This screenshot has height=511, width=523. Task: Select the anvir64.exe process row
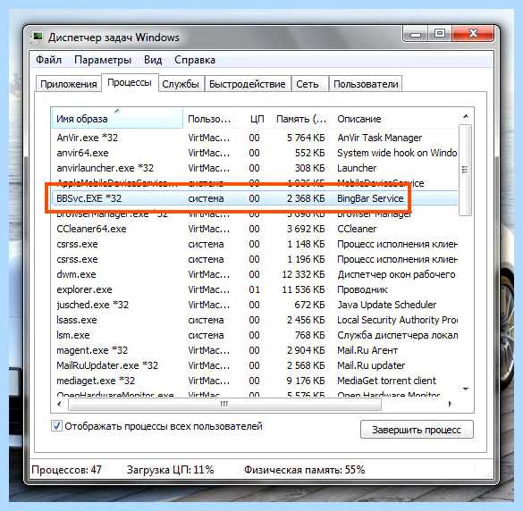pos(255,153)
